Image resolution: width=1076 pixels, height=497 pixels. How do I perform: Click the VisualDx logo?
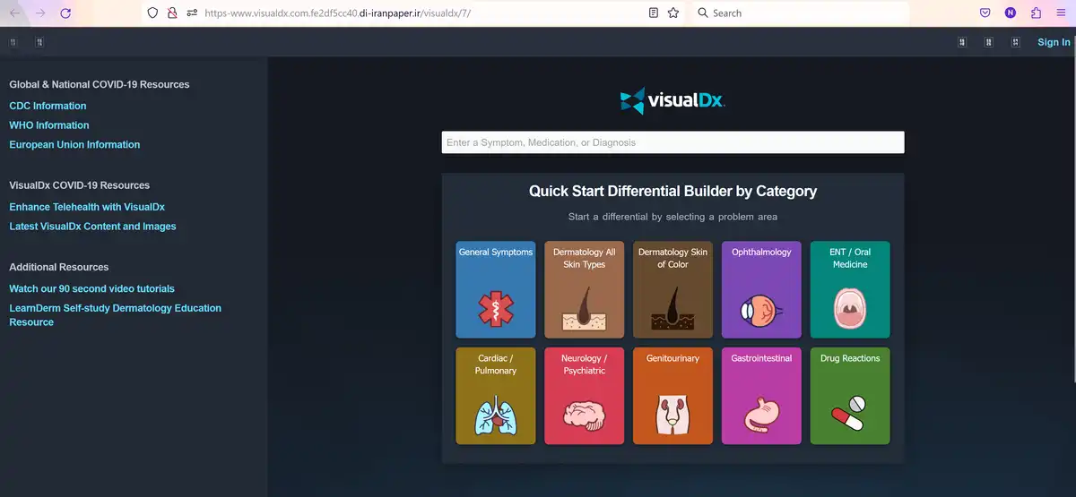tap(672, 100)
